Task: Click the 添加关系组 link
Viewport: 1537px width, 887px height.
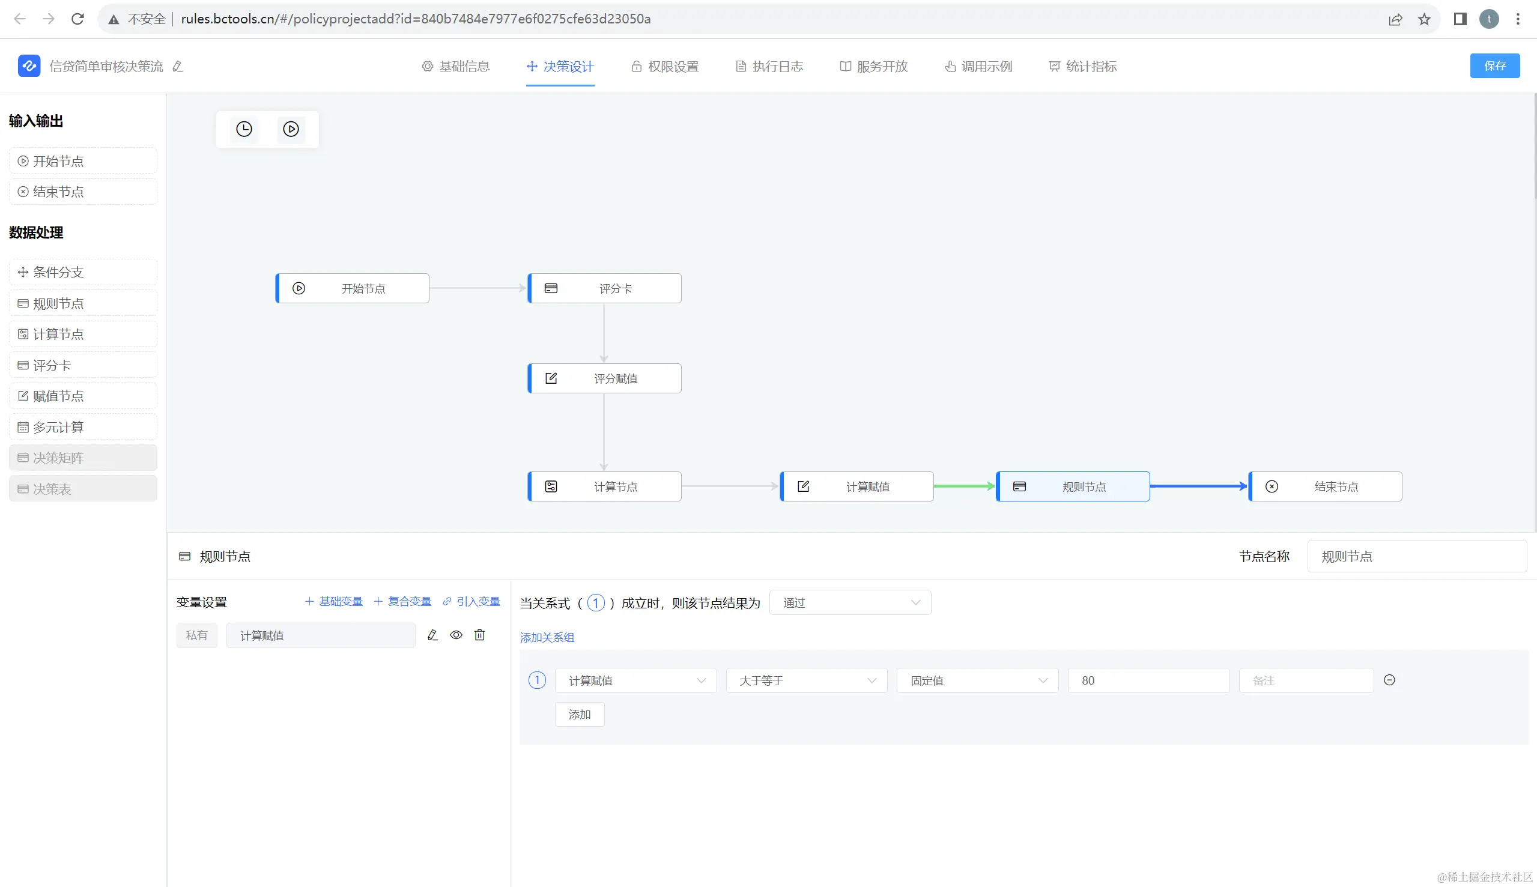Action: tap(547, 637)
